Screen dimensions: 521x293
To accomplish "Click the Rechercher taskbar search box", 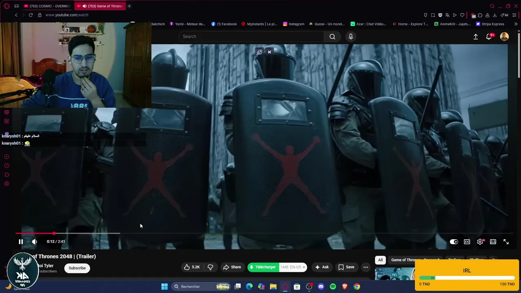I will tap(201, 286).
